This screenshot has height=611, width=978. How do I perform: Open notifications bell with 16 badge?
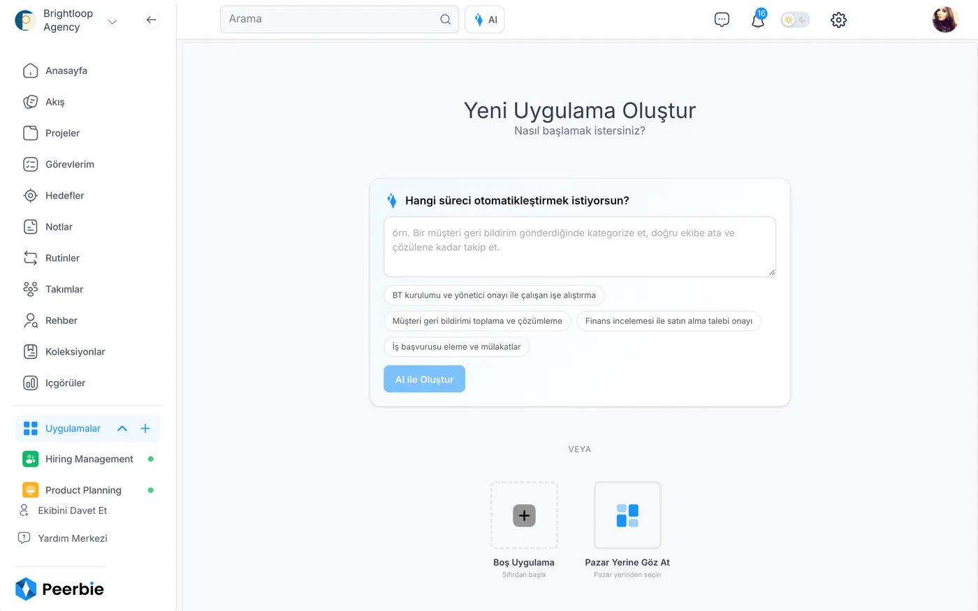tap(758, 19)
